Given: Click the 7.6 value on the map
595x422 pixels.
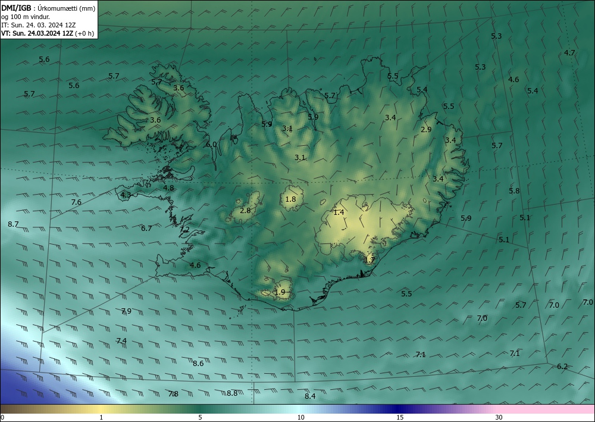Looking at the screenshot, I should (x=76, y=202).
